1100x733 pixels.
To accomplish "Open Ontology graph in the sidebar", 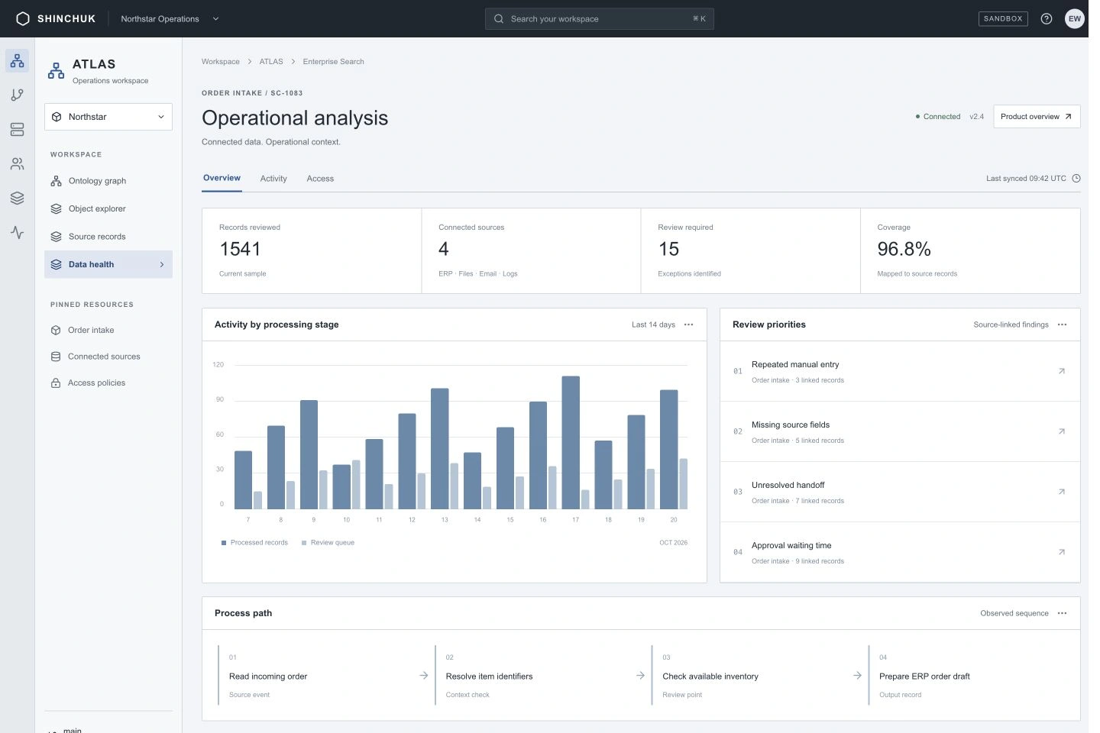I will [x=108, y=181].
